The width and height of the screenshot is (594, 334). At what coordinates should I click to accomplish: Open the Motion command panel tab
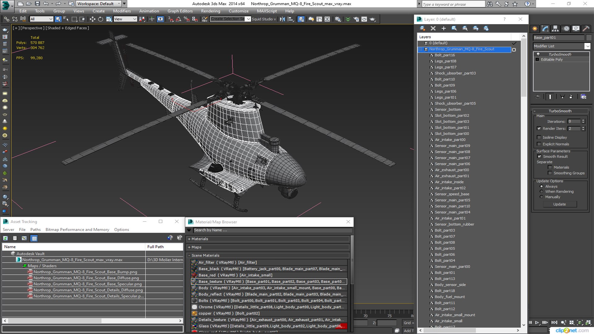point(566,28)
